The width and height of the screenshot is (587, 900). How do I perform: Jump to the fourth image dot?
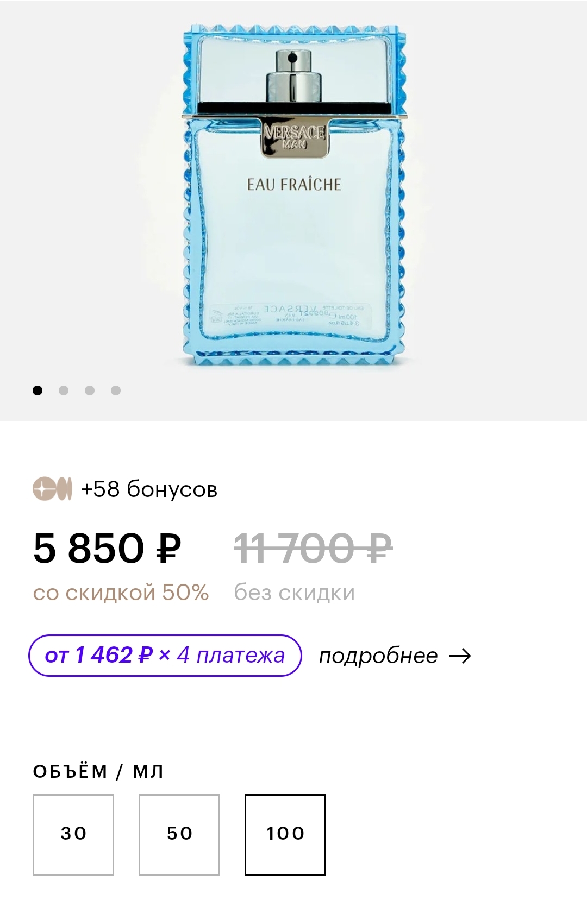116,391
